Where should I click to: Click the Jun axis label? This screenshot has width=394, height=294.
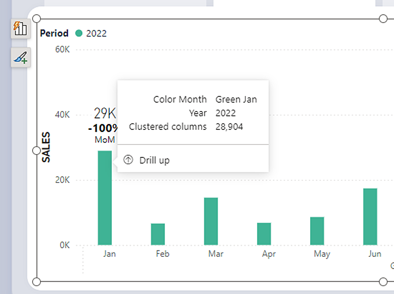374,254
